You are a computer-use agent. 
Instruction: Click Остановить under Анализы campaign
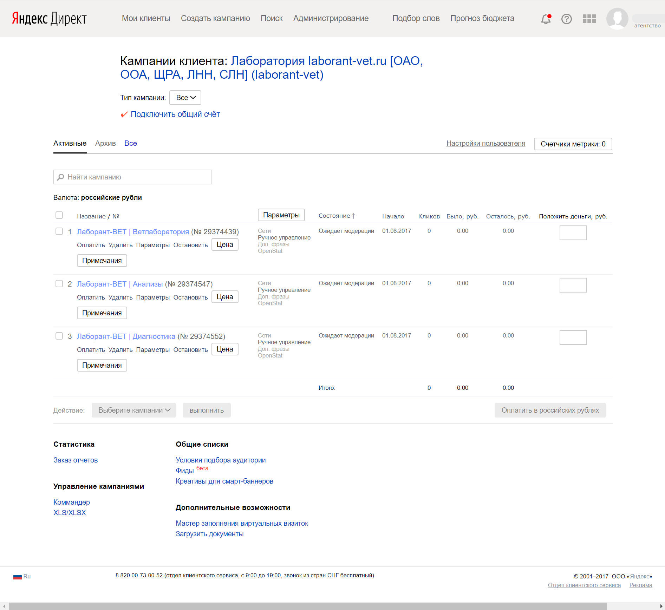(191, 297)
